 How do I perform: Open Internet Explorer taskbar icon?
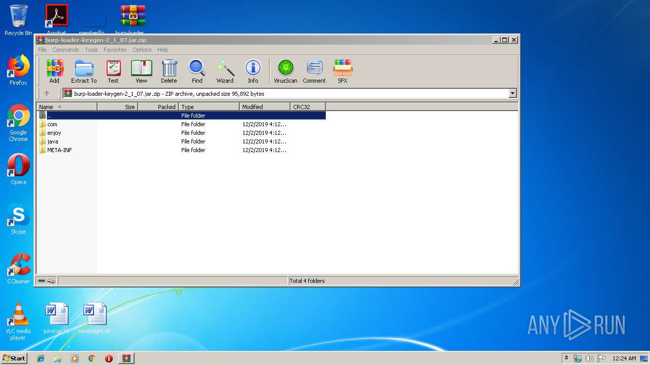pos(41,358)
